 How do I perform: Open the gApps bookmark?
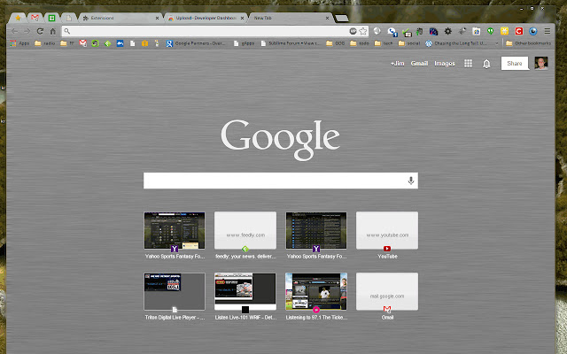(x=244, y=43)
